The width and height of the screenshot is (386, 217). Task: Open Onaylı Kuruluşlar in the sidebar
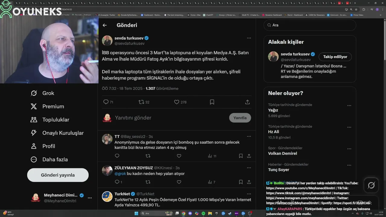(57, 133)
